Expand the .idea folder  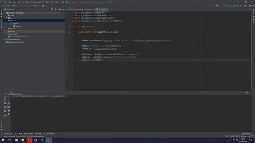(6, 15)
